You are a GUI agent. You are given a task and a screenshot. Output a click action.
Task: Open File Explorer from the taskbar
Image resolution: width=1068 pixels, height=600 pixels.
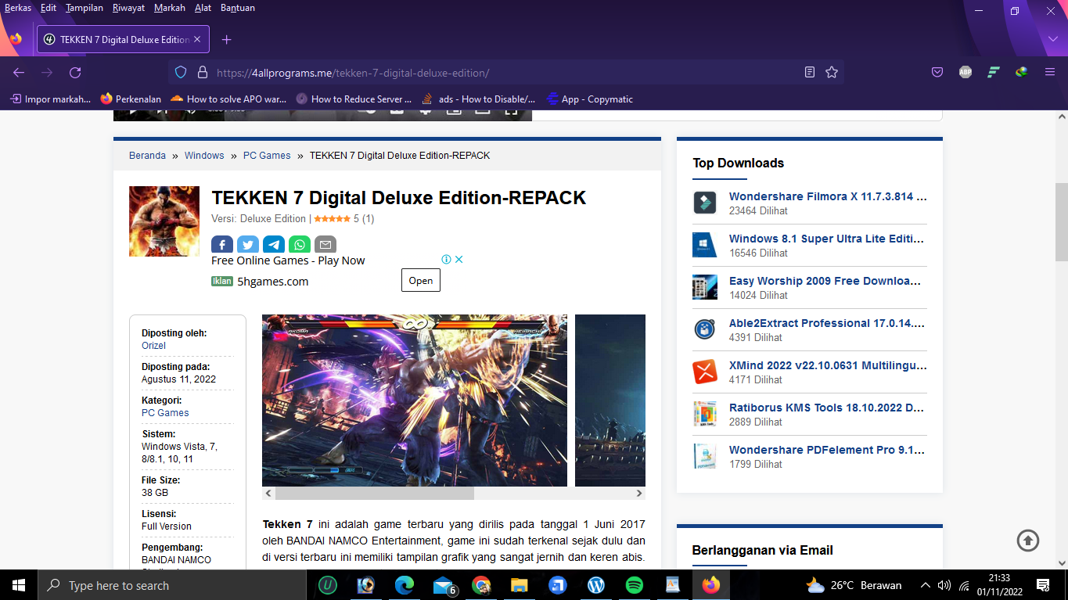point(520,585)
